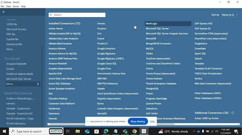Select the Snowflake connector

pyautogui.click(x=200, y=48)
